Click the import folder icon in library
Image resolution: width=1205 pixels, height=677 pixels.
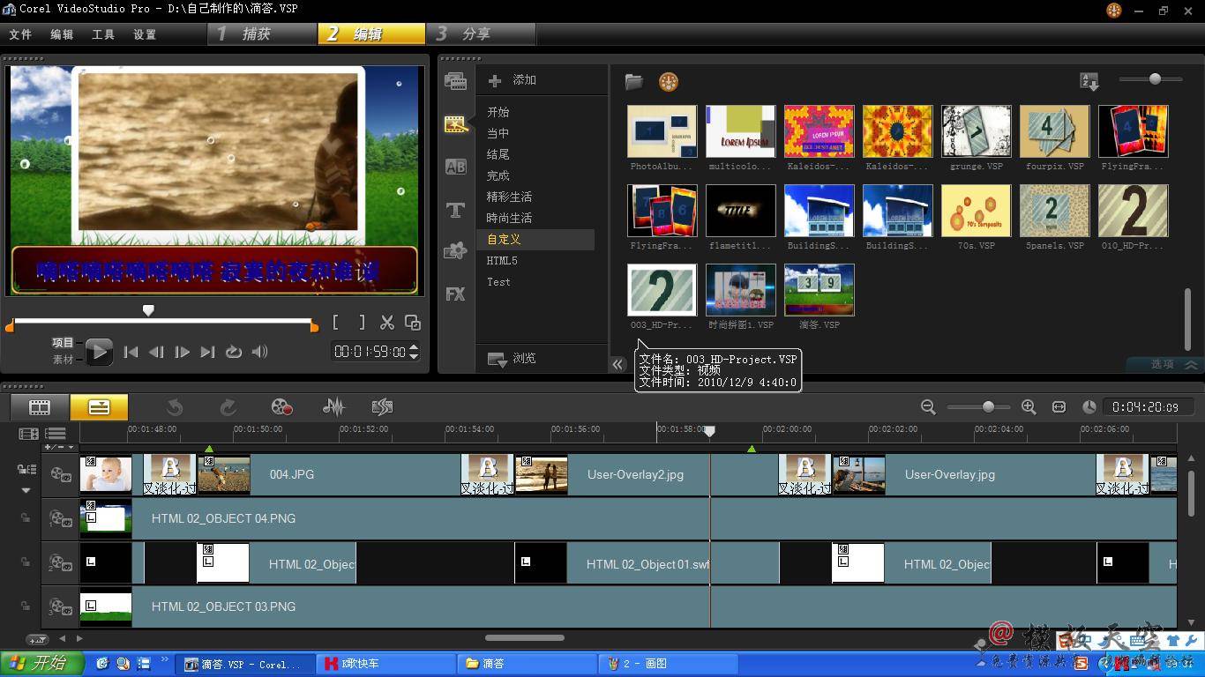pyautogui.click(x=633, y=82)
